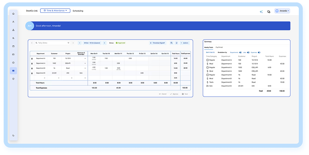Viewport: 309px width, 155px height.
Task: Open the employee search dropdown Tally, Debra
Action: pyautogui.click(x=52, y=43)
